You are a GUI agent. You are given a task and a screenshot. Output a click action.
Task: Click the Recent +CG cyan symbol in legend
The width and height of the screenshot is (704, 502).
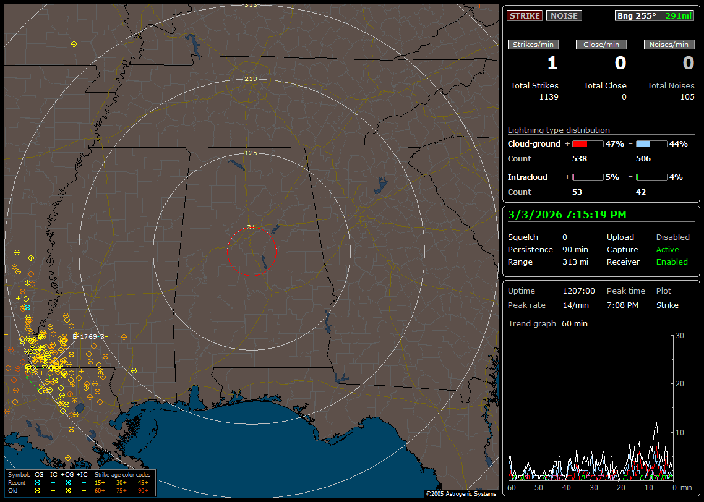(x=68, y=482)
